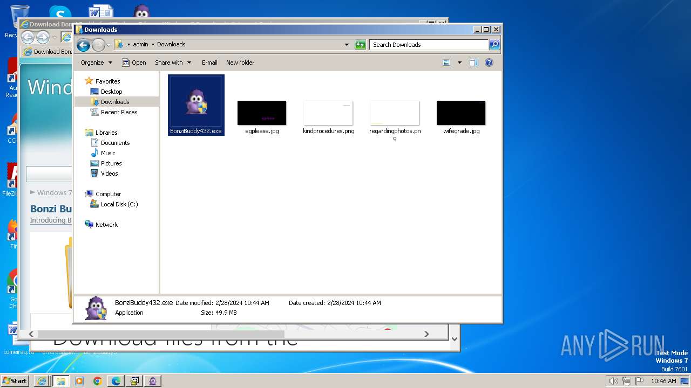The width and height of the screenshot is (691, 388).
Task: Select the BonziBuddy432.exe file
Action: click(196, 105)
